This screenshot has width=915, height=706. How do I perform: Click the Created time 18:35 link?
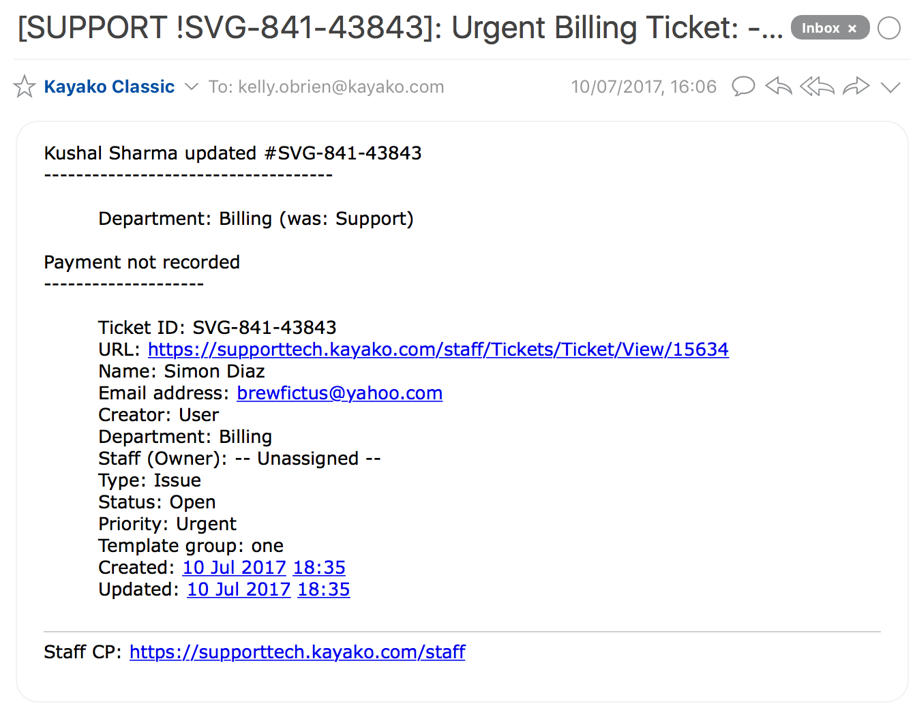point(319,568)
